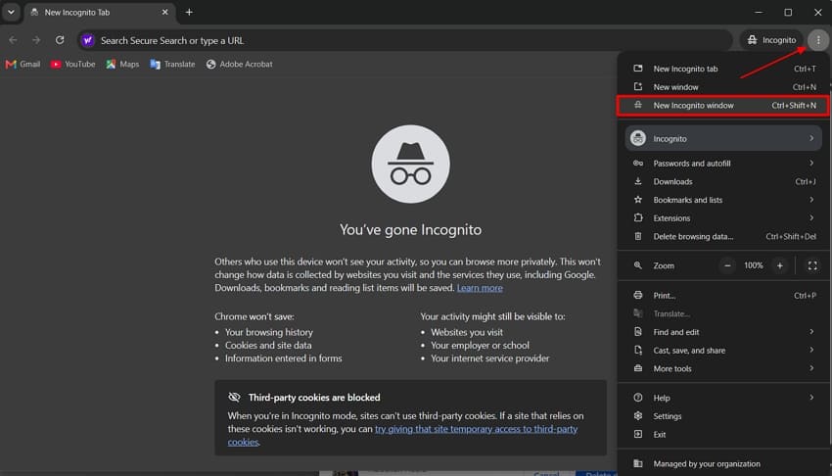The width and height of the screenshot is (832, 476).
Task: Open the YouTube bookmark
Action: click(73, 65)
